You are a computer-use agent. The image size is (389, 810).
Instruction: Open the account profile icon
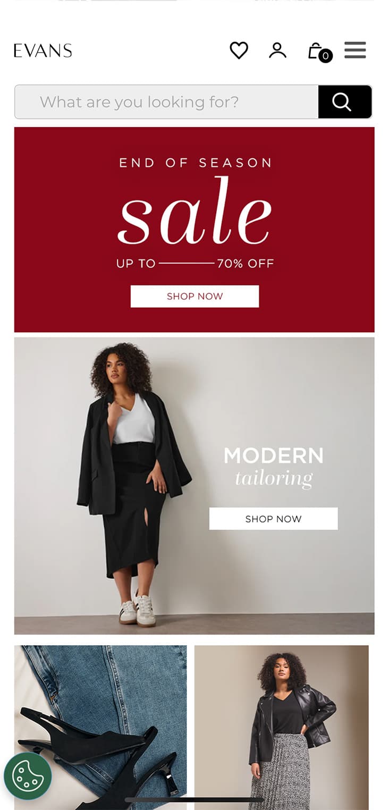277,50
